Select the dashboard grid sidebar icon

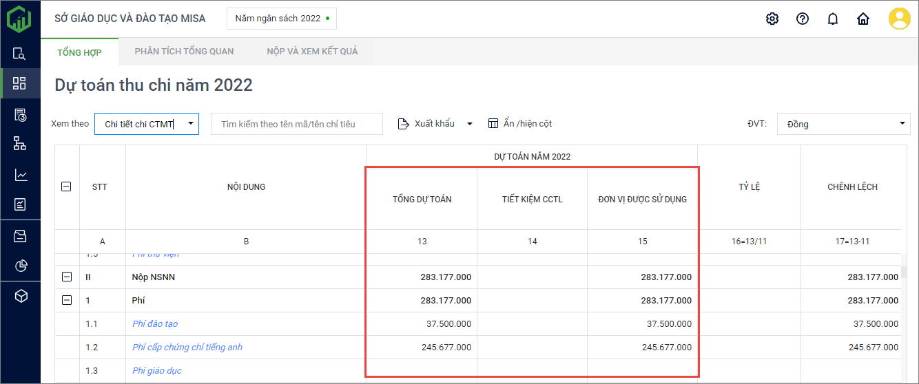(20, 83)
